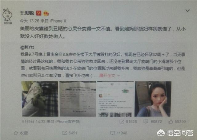Click the repost icon showing 81528
Viewport: 197px width, 140px height.
(x=122, y=121)
